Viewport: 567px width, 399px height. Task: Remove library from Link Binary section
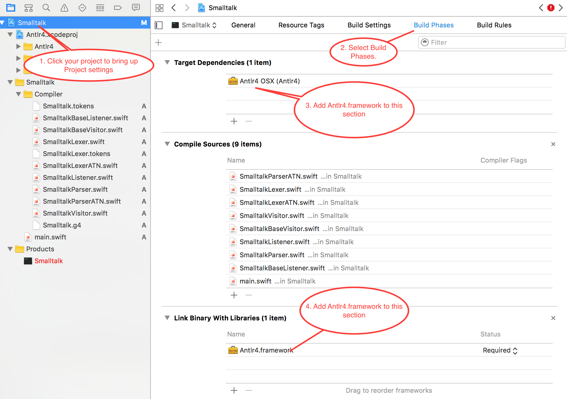(x=249, y=390)
